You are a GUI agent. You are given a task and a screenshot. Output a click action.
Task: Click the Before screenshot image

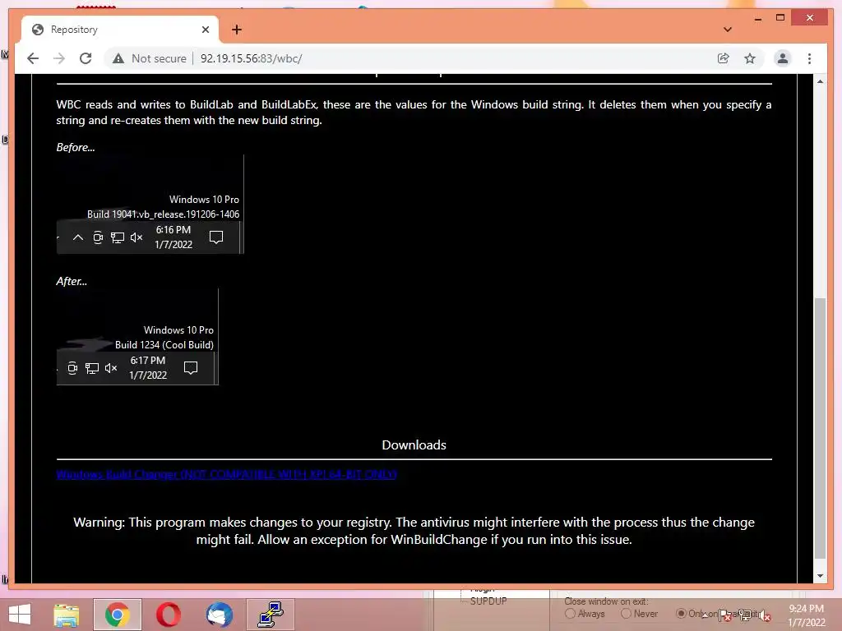pos(150,205)
